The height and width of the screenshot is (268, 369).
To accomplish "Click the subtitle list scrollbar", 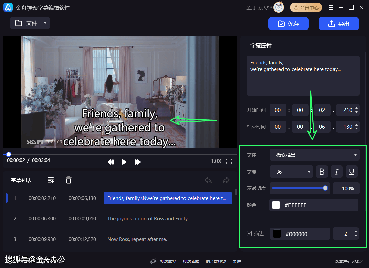I will (x=236, y=192).
